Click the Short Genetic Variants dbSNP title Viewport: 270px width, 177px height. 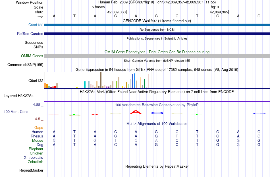point(157,61)
